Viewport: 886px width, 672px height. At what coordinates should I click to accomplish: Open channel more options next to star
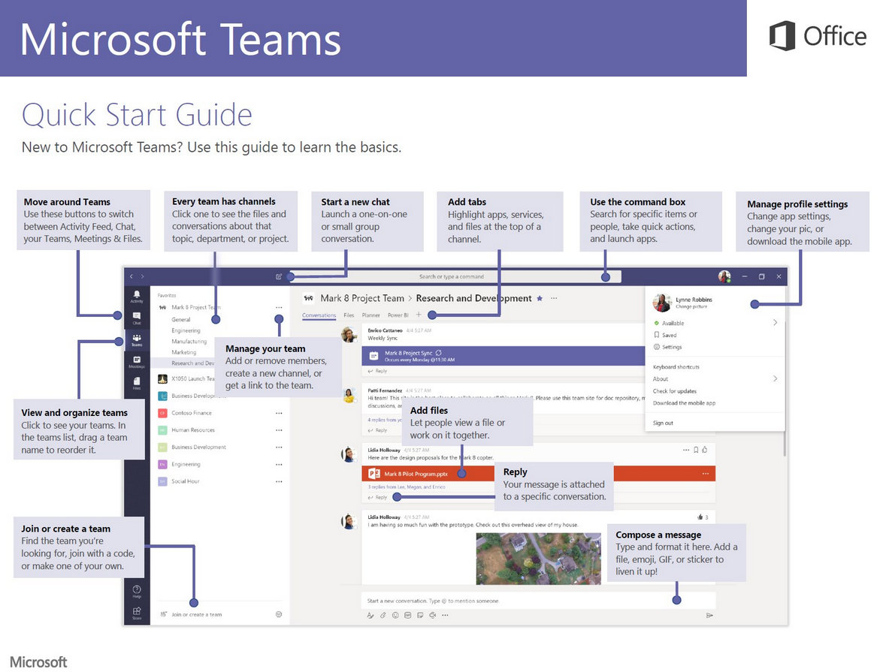554,298
